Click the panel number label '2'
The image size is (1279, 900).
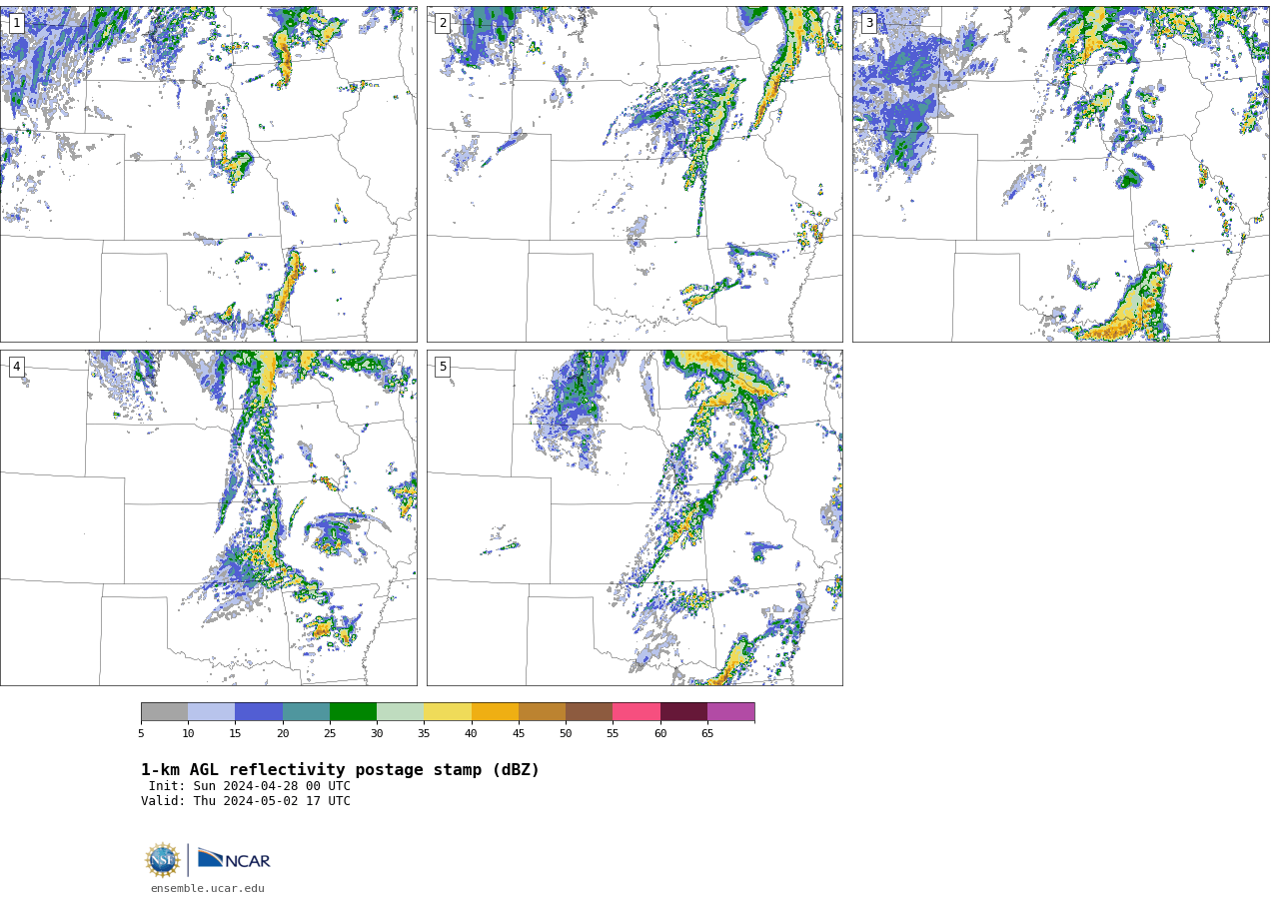point(443,23)
